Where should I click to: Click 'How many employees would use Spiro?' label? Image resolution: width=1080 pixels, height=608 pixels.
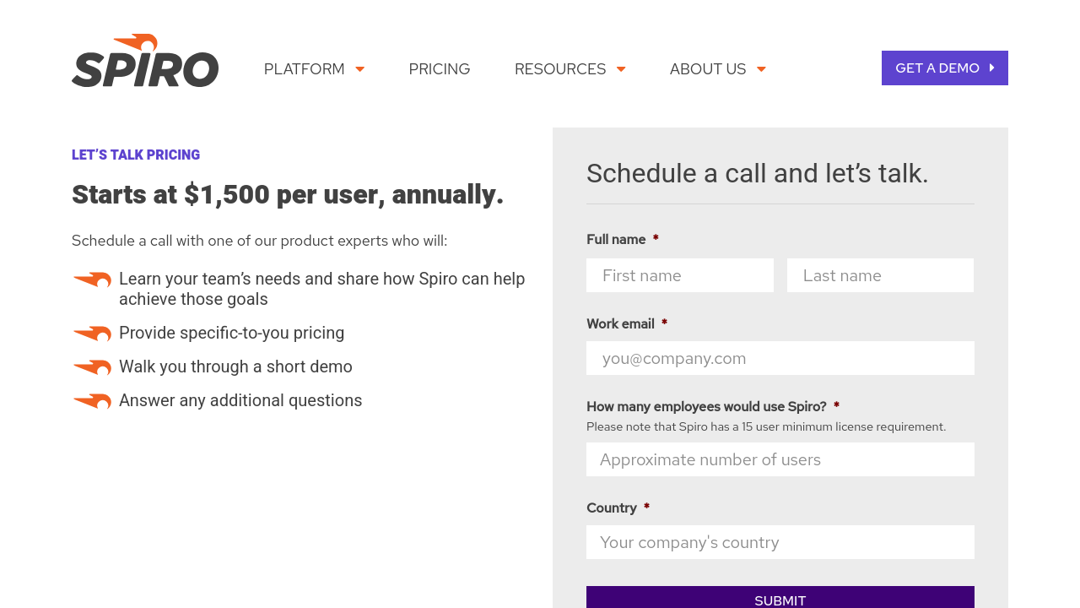[706, 406]
